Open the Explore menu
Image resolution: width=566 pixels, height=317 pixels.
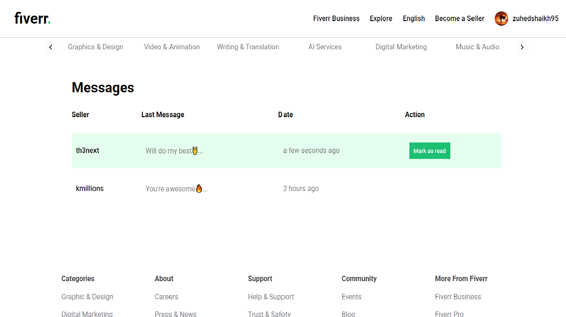click(381, 19)
